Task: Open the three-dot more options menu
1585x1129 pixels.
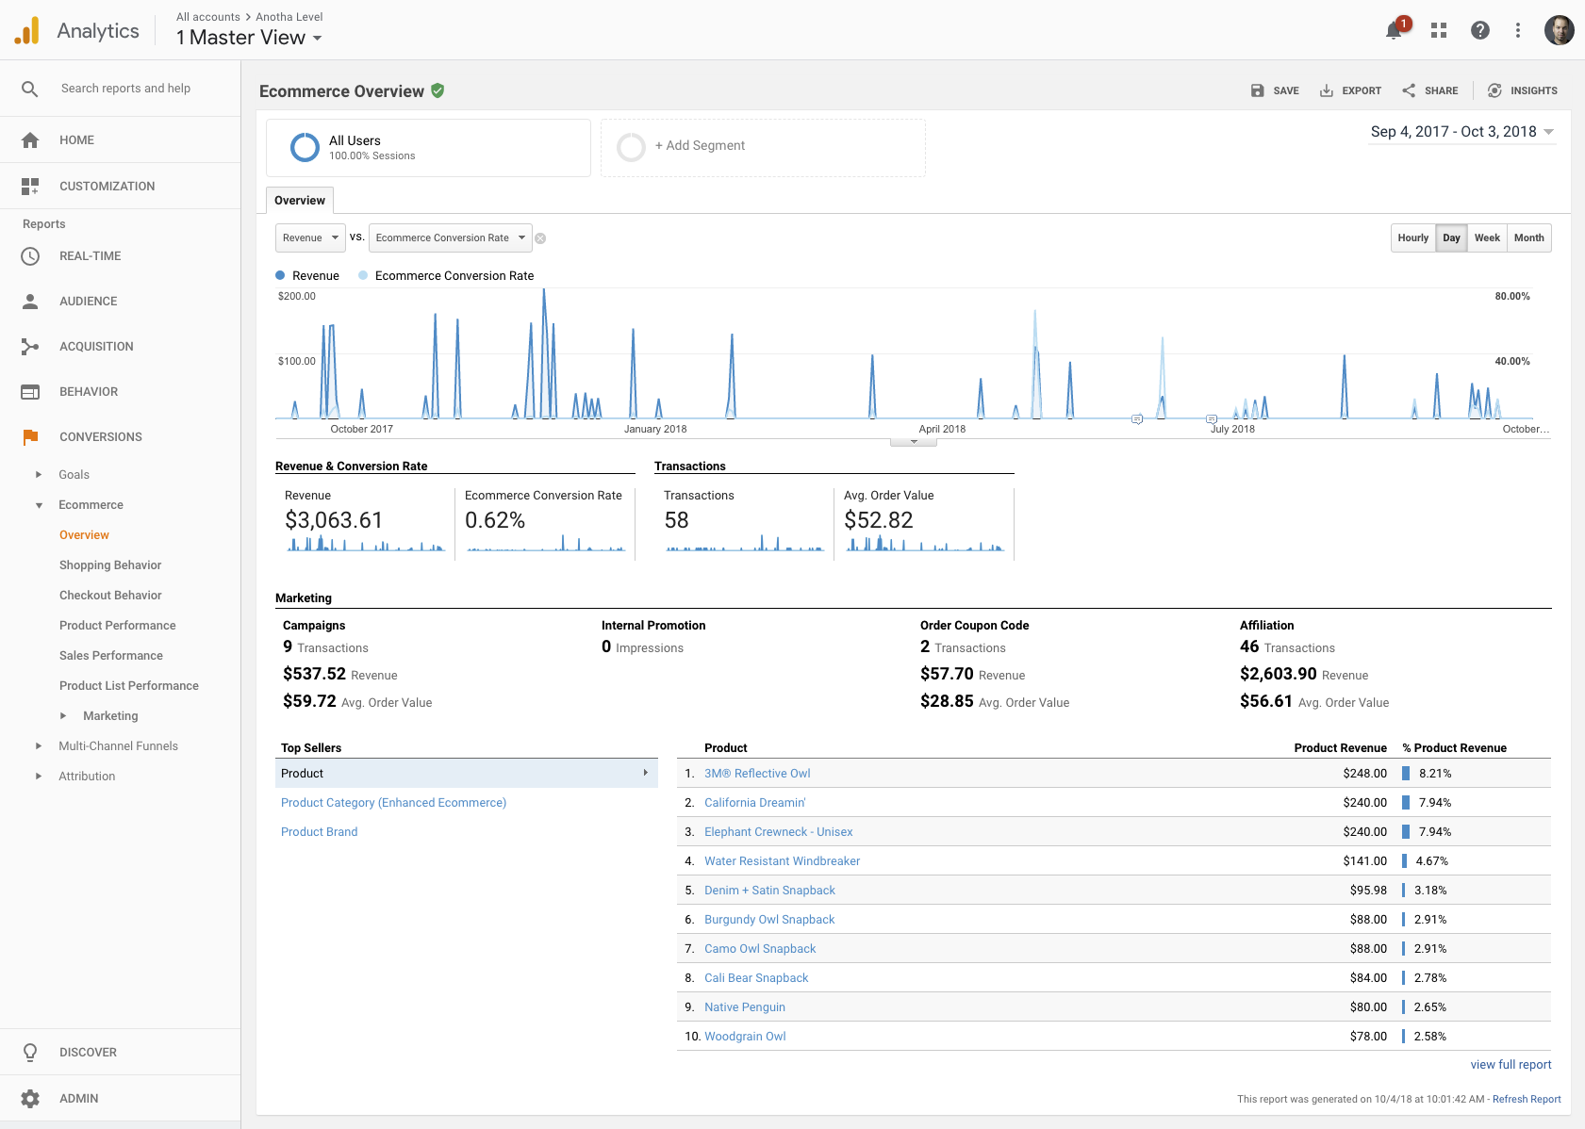Action: point(1517,31)
